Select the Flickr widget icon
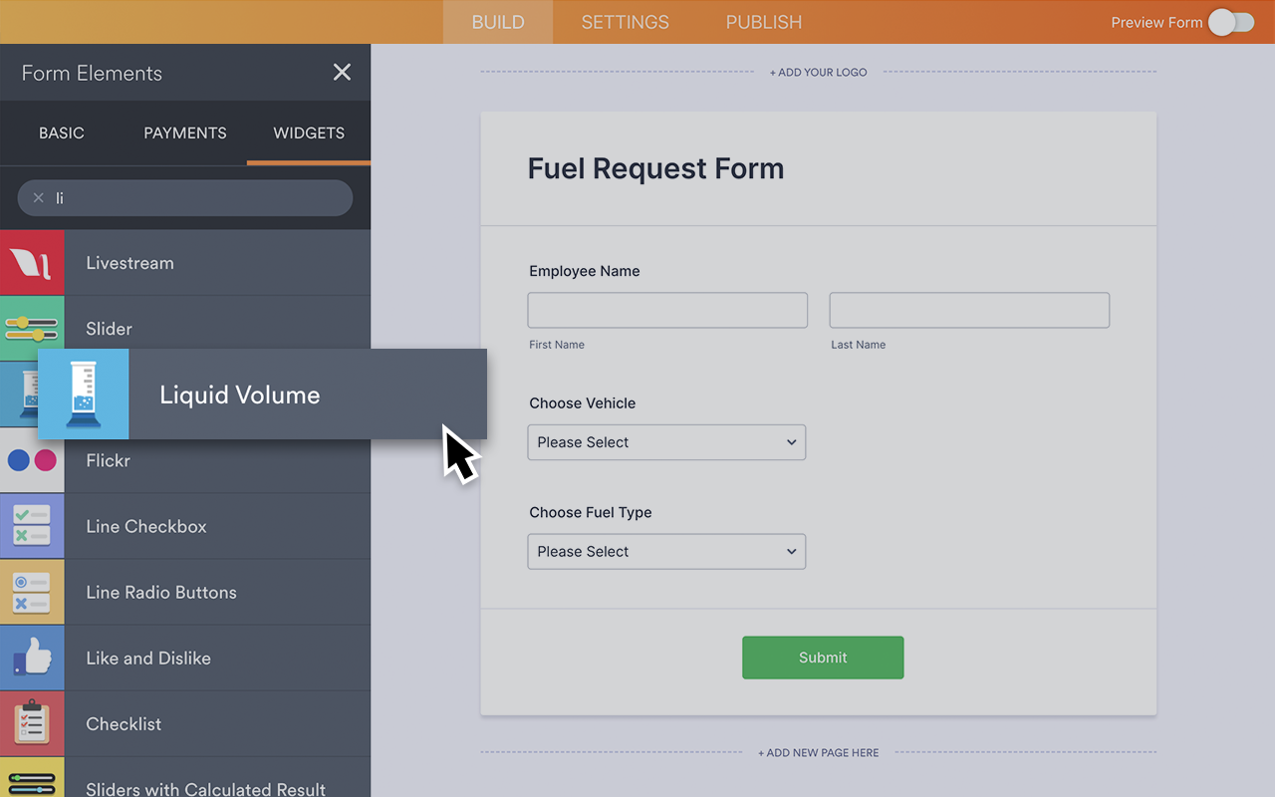Image resolution: width=1275 pixels, height=797 pixels. tap(32, 460)
